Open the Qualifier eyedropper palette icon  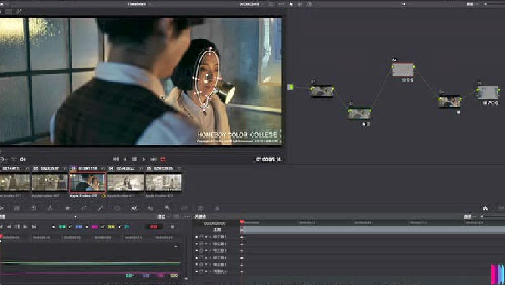(101, 208)
